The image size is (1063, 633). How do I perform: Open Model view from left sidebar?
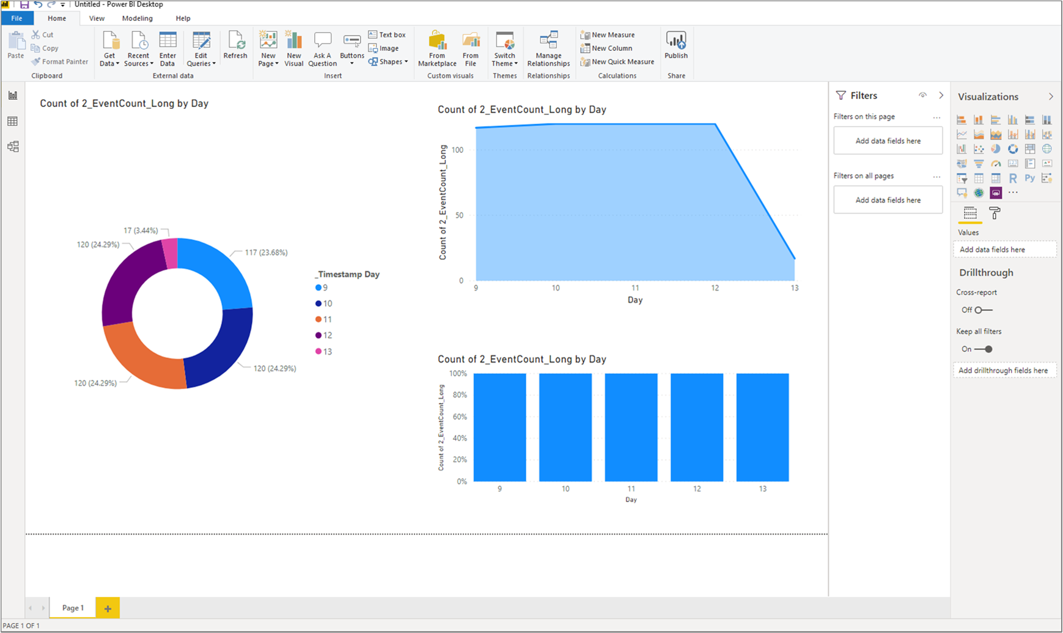(x=13, y=147)
